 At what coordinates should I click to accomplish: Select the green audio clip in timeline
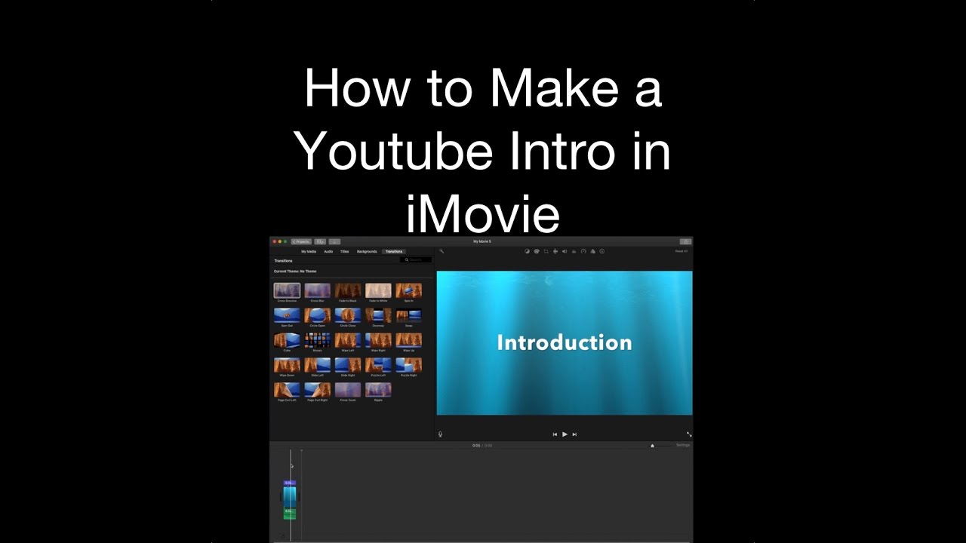click(290, 513)
